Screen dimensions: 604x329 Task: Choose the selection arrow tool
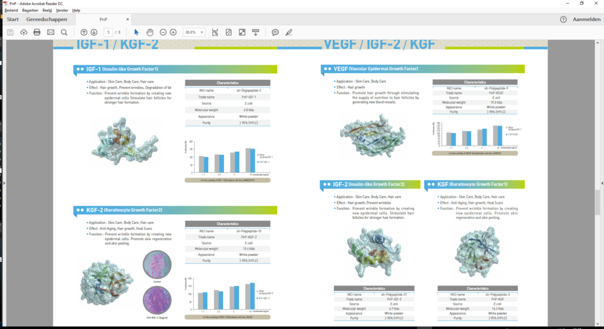137,33
